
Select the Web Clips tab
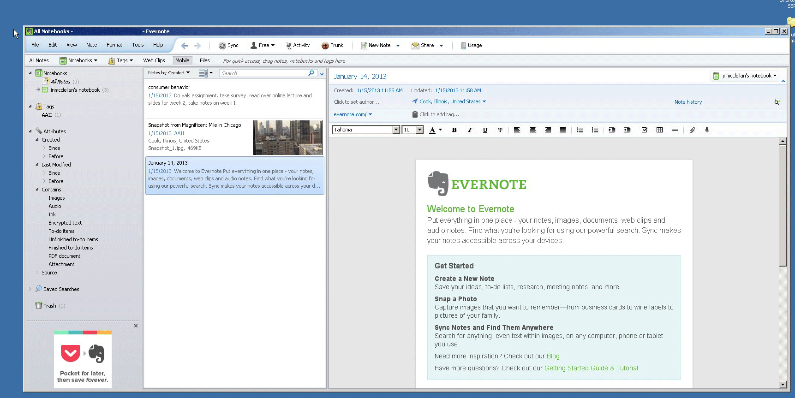point(154,60)
